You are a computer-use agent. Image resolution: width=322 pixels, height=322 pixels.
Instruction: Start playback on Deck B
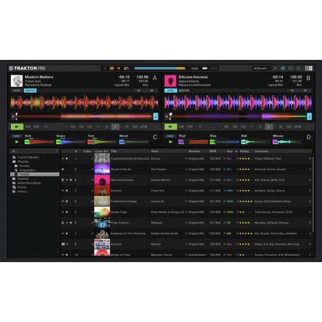pyautogui.click(x=171, y=127)
